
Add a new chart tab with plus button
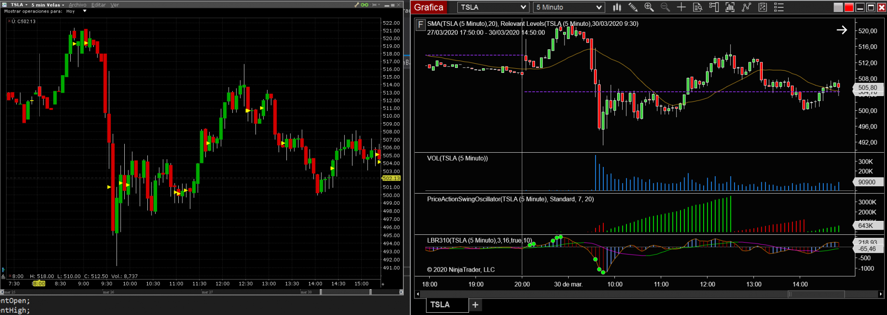475,305
